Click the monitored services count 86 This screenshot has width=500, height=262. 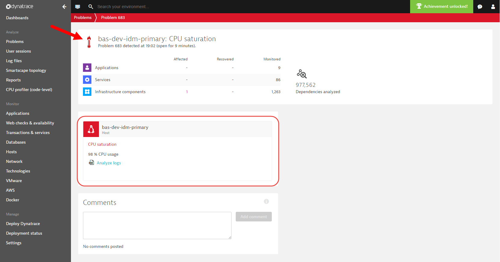(278, 80)
